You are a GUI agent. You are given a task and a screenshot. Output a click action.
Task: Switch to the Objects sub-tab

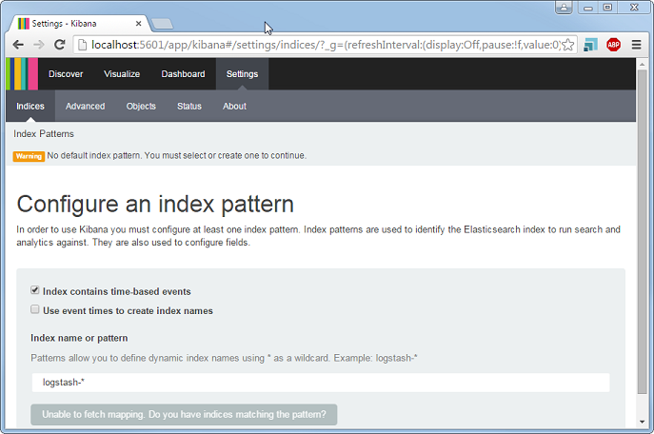141,107
